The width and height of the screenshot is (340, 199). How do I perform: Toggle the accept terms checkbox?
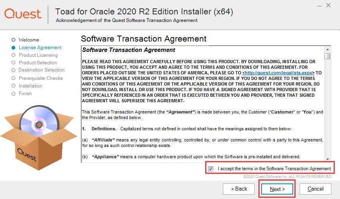tap(211, 169)
